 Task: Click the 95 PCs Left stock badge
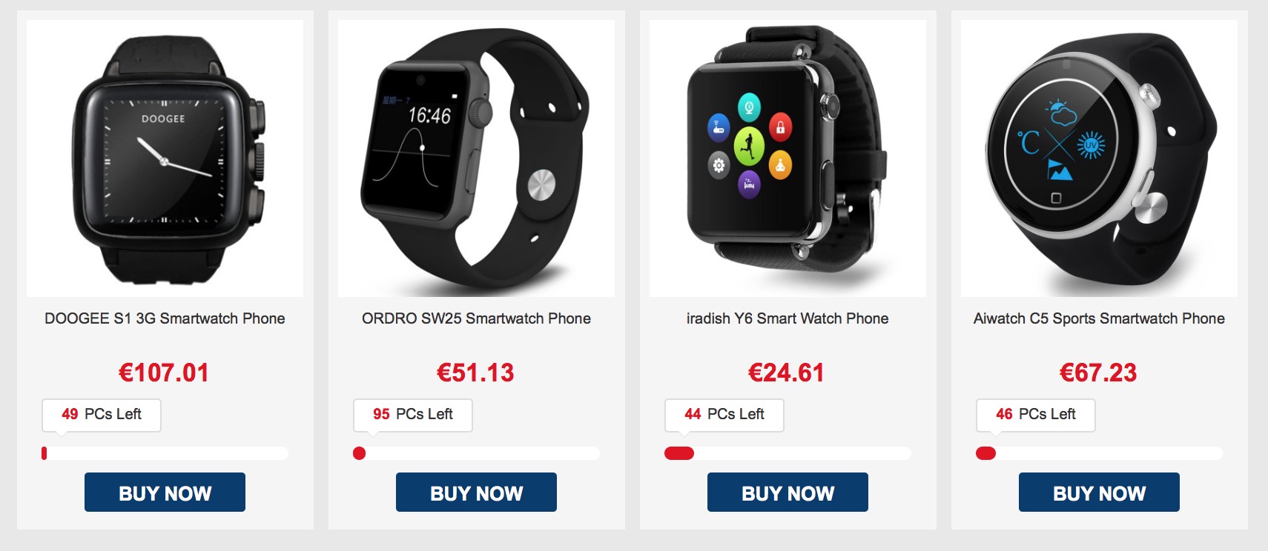(413, 415)
